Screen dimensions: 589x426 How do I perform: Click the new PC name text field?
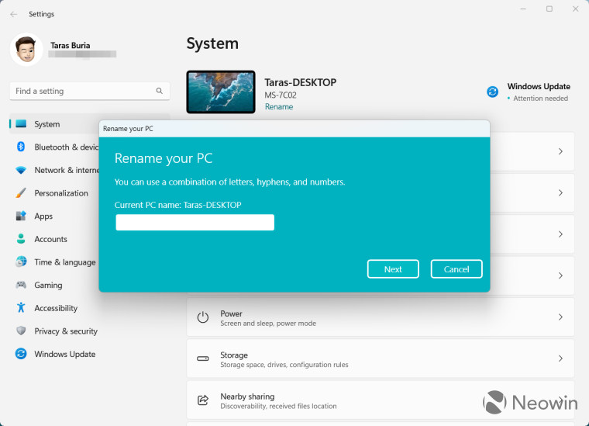[x=195, y=222]
